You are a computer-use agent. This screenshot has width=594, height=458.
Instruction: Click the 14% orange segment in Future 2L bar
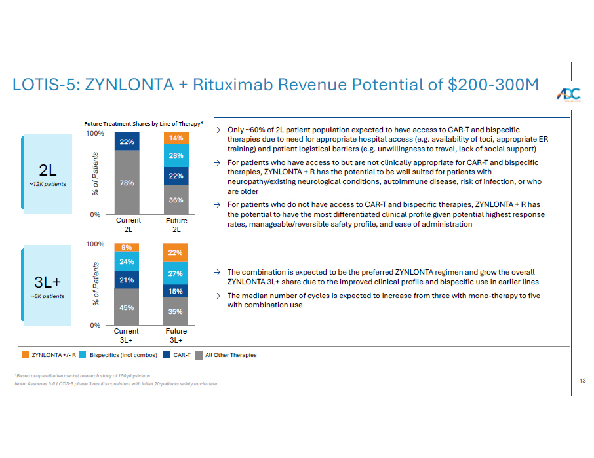tap(176, 138)
